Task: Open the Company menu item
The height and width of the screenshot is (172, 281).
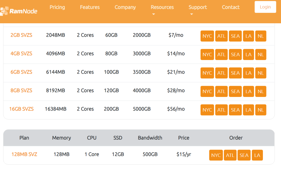Action: pyautogui.click(x=125, y=7)
